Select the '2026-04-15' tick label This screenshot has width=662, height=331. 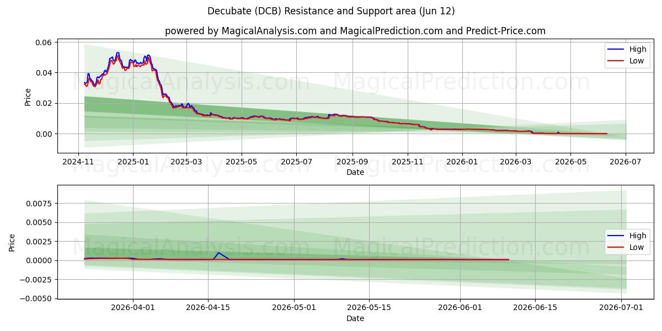pyautogui.click(x=208, y=308)
